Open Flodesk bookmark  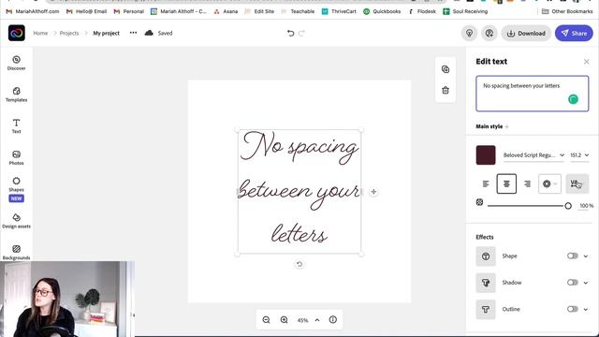(x=422, y=11)
